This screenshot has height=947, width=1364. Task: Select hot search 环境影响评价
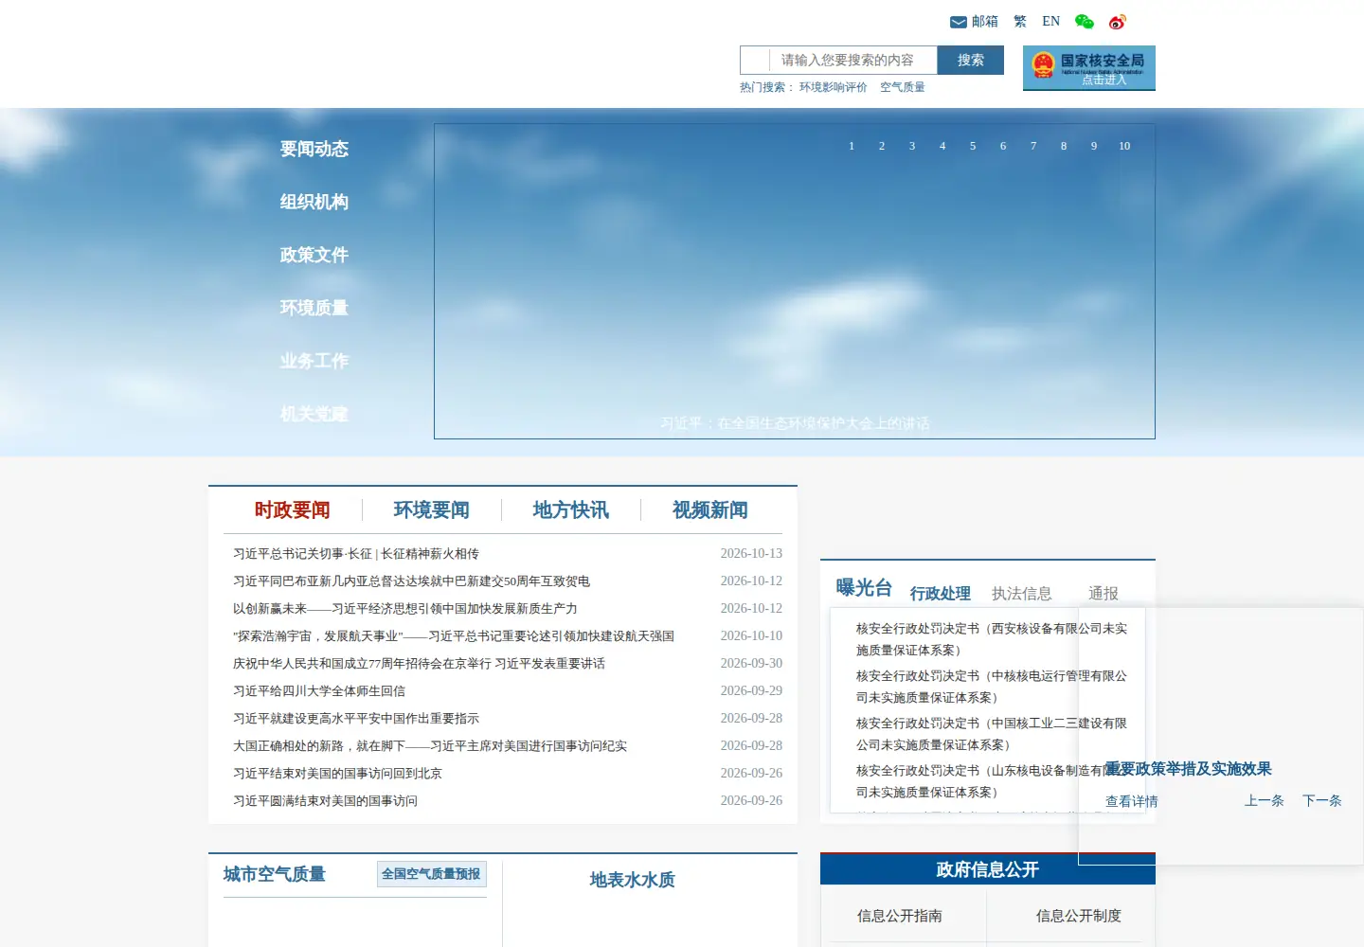point(834,87)
